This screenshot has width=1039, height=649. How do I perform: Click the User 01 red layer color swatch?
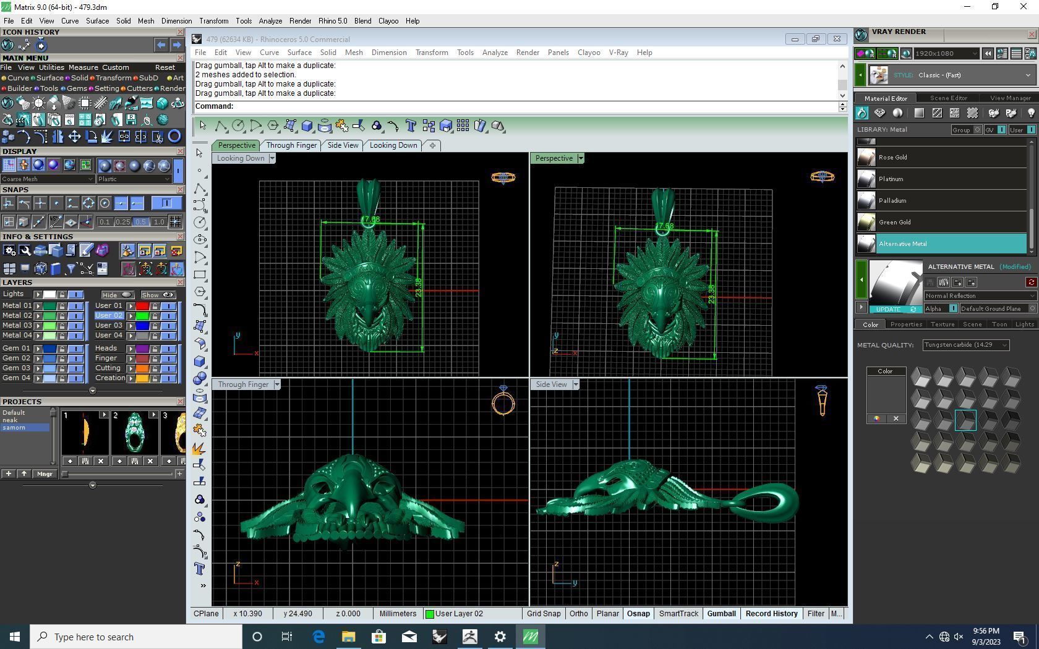click(142, 306)
